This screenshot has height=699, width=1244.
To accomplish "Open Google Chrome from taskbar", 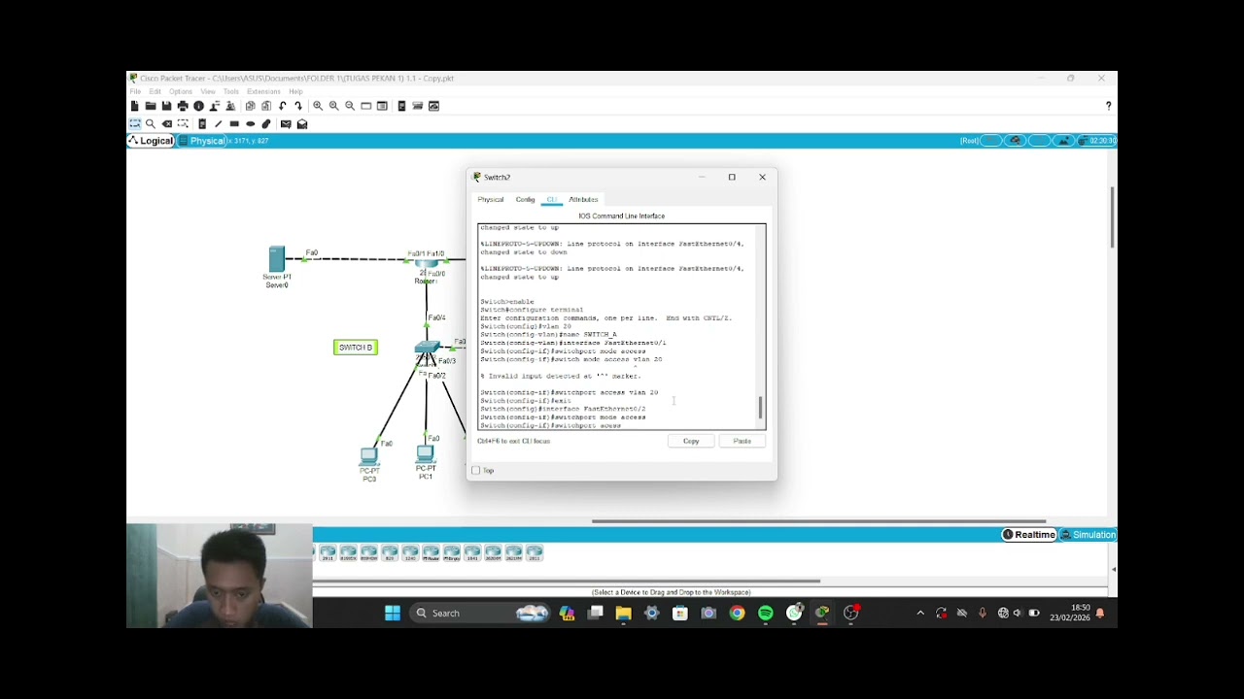I will 737,613.
